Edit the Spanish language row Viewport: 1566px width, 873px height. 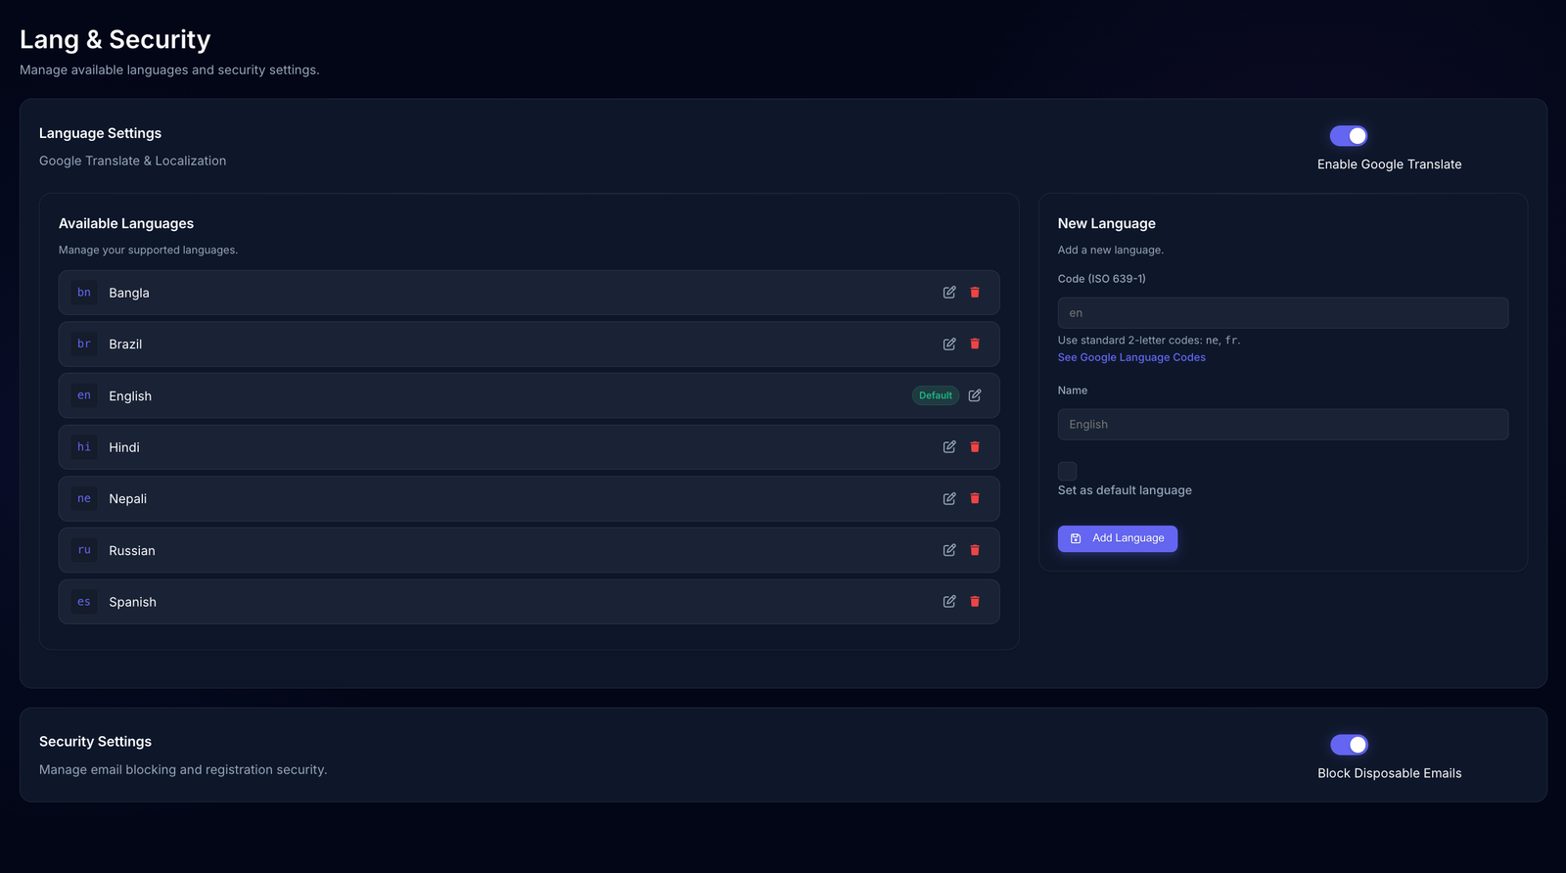click(948, 602)
